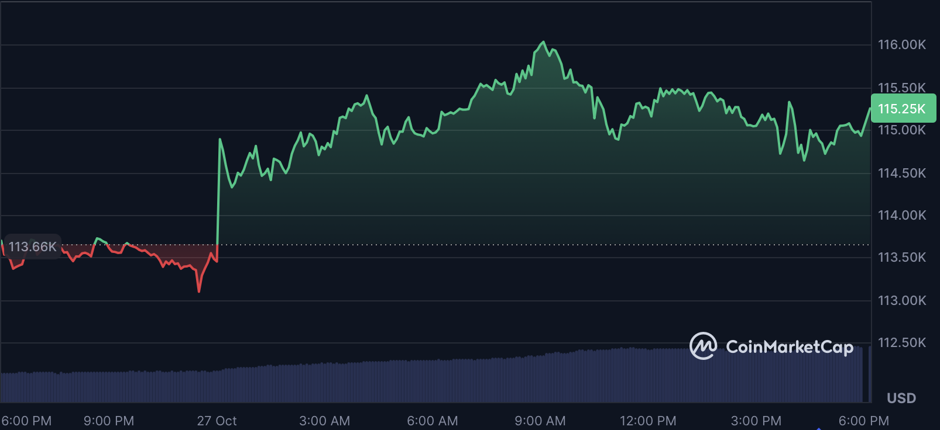Click the 6:00 AM time axis label
940x430 pixels.
pyautogui.click(x=433, y=421)
